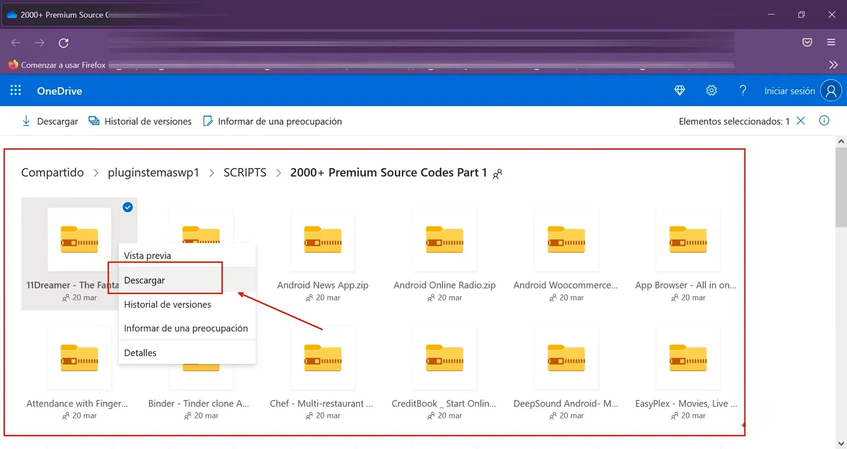Reload the page in Firefox

63,43
